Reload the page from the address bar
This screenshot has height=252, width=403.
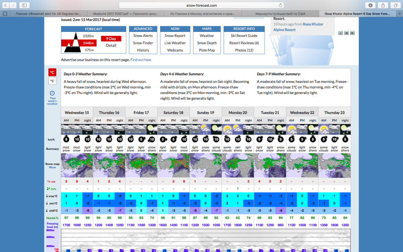[x=280, y=5]
